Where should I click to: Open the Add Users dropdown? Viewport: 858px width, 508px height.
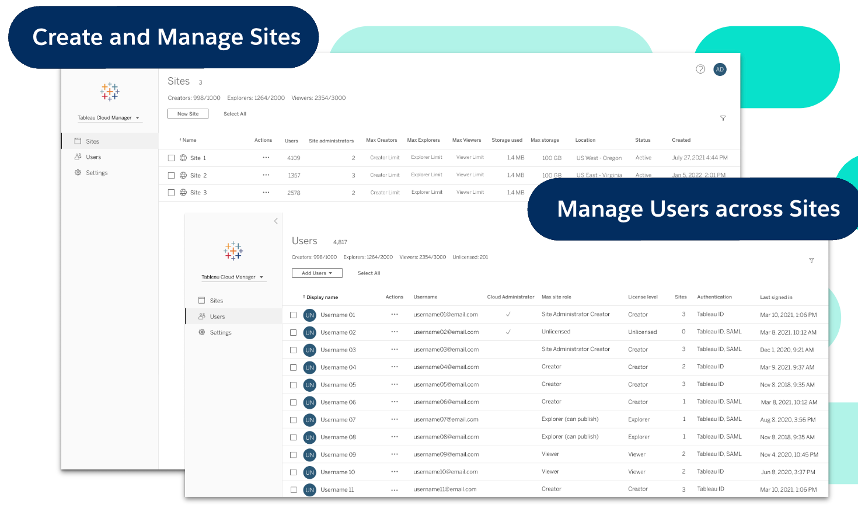317,273
